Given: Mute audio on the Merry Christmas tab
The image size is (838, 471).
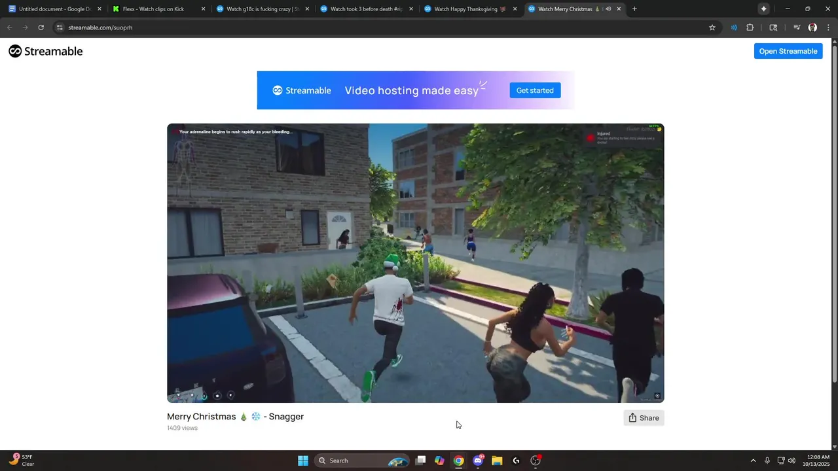Looking at the screenshot, I should coord(608,9).
